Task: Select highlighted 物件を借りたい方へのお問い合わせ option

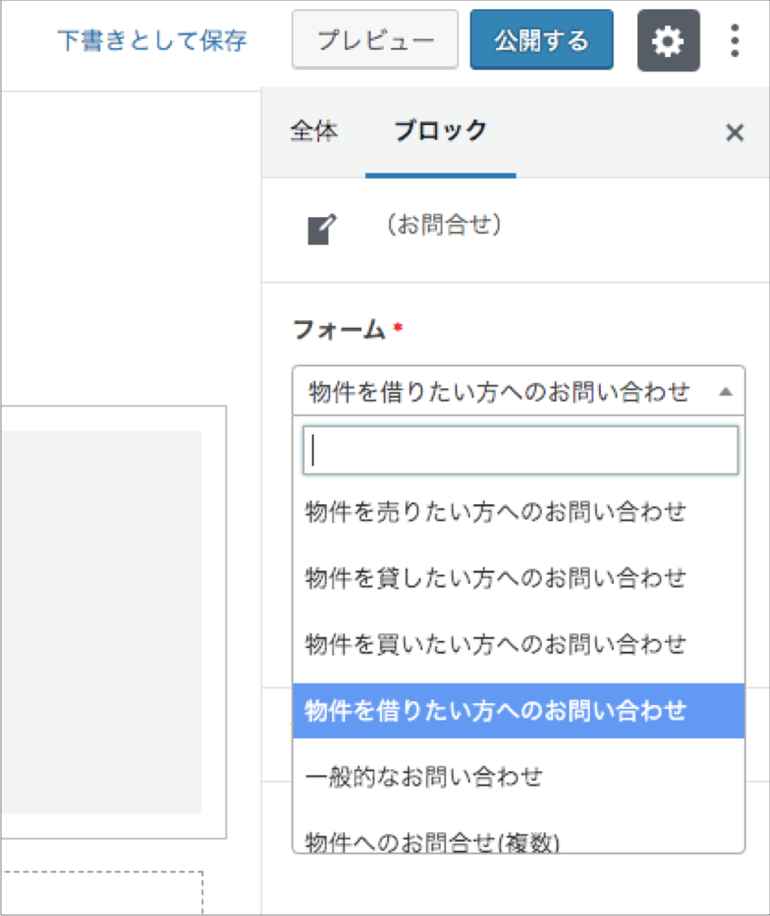Action: coord(496,711)
